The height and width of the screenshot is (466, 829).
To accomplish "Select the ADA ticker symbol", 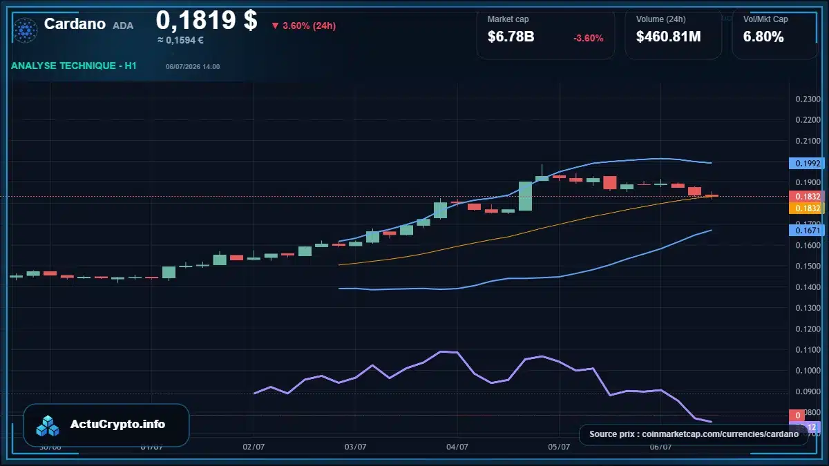I will click(x=123, y=26).
